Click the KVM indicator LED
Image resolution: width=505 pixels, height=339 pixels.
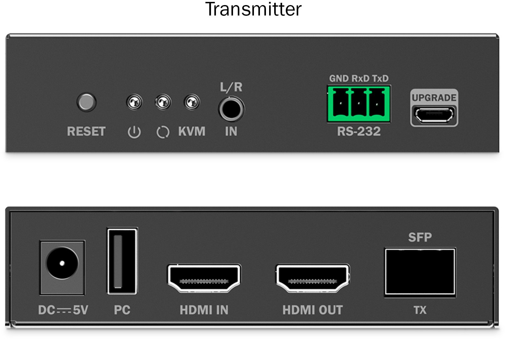pos(192,102)
